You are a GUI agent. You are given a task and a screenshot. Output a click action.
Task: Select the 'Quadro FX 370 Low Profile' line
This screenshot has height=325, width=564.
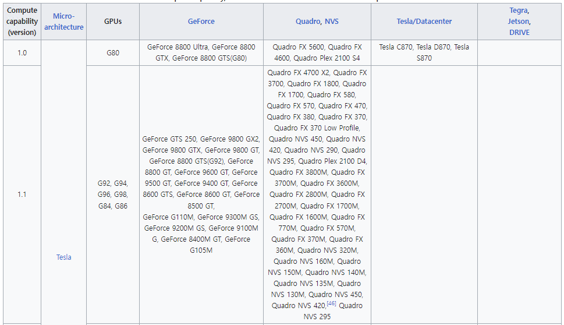(x=317, y=128)
